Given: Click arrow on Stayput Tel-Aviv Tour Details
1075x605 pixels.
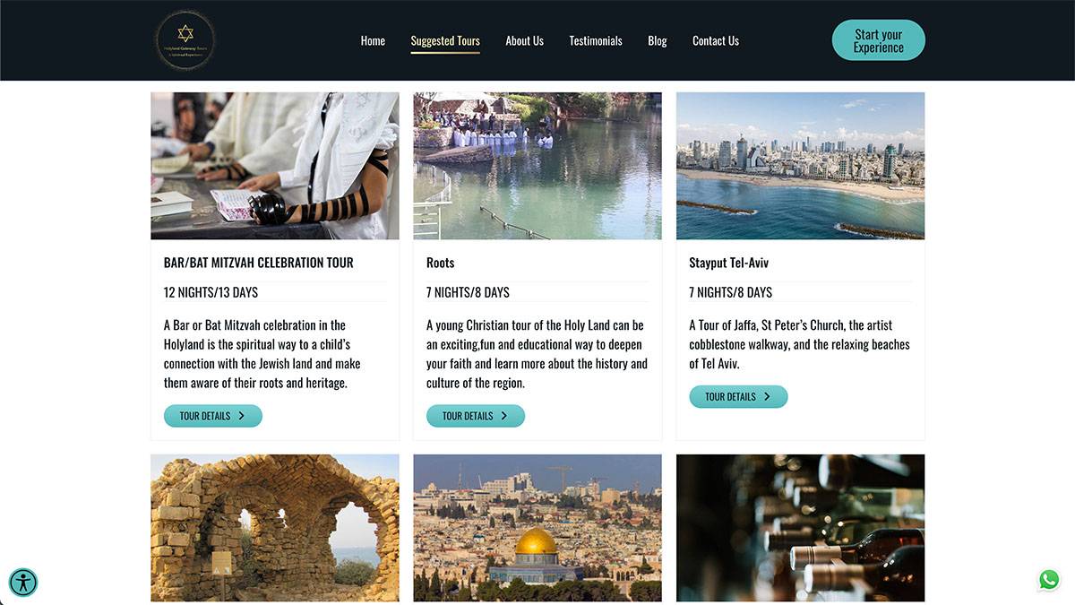Looking at the screenshot, I should [767, 396].
